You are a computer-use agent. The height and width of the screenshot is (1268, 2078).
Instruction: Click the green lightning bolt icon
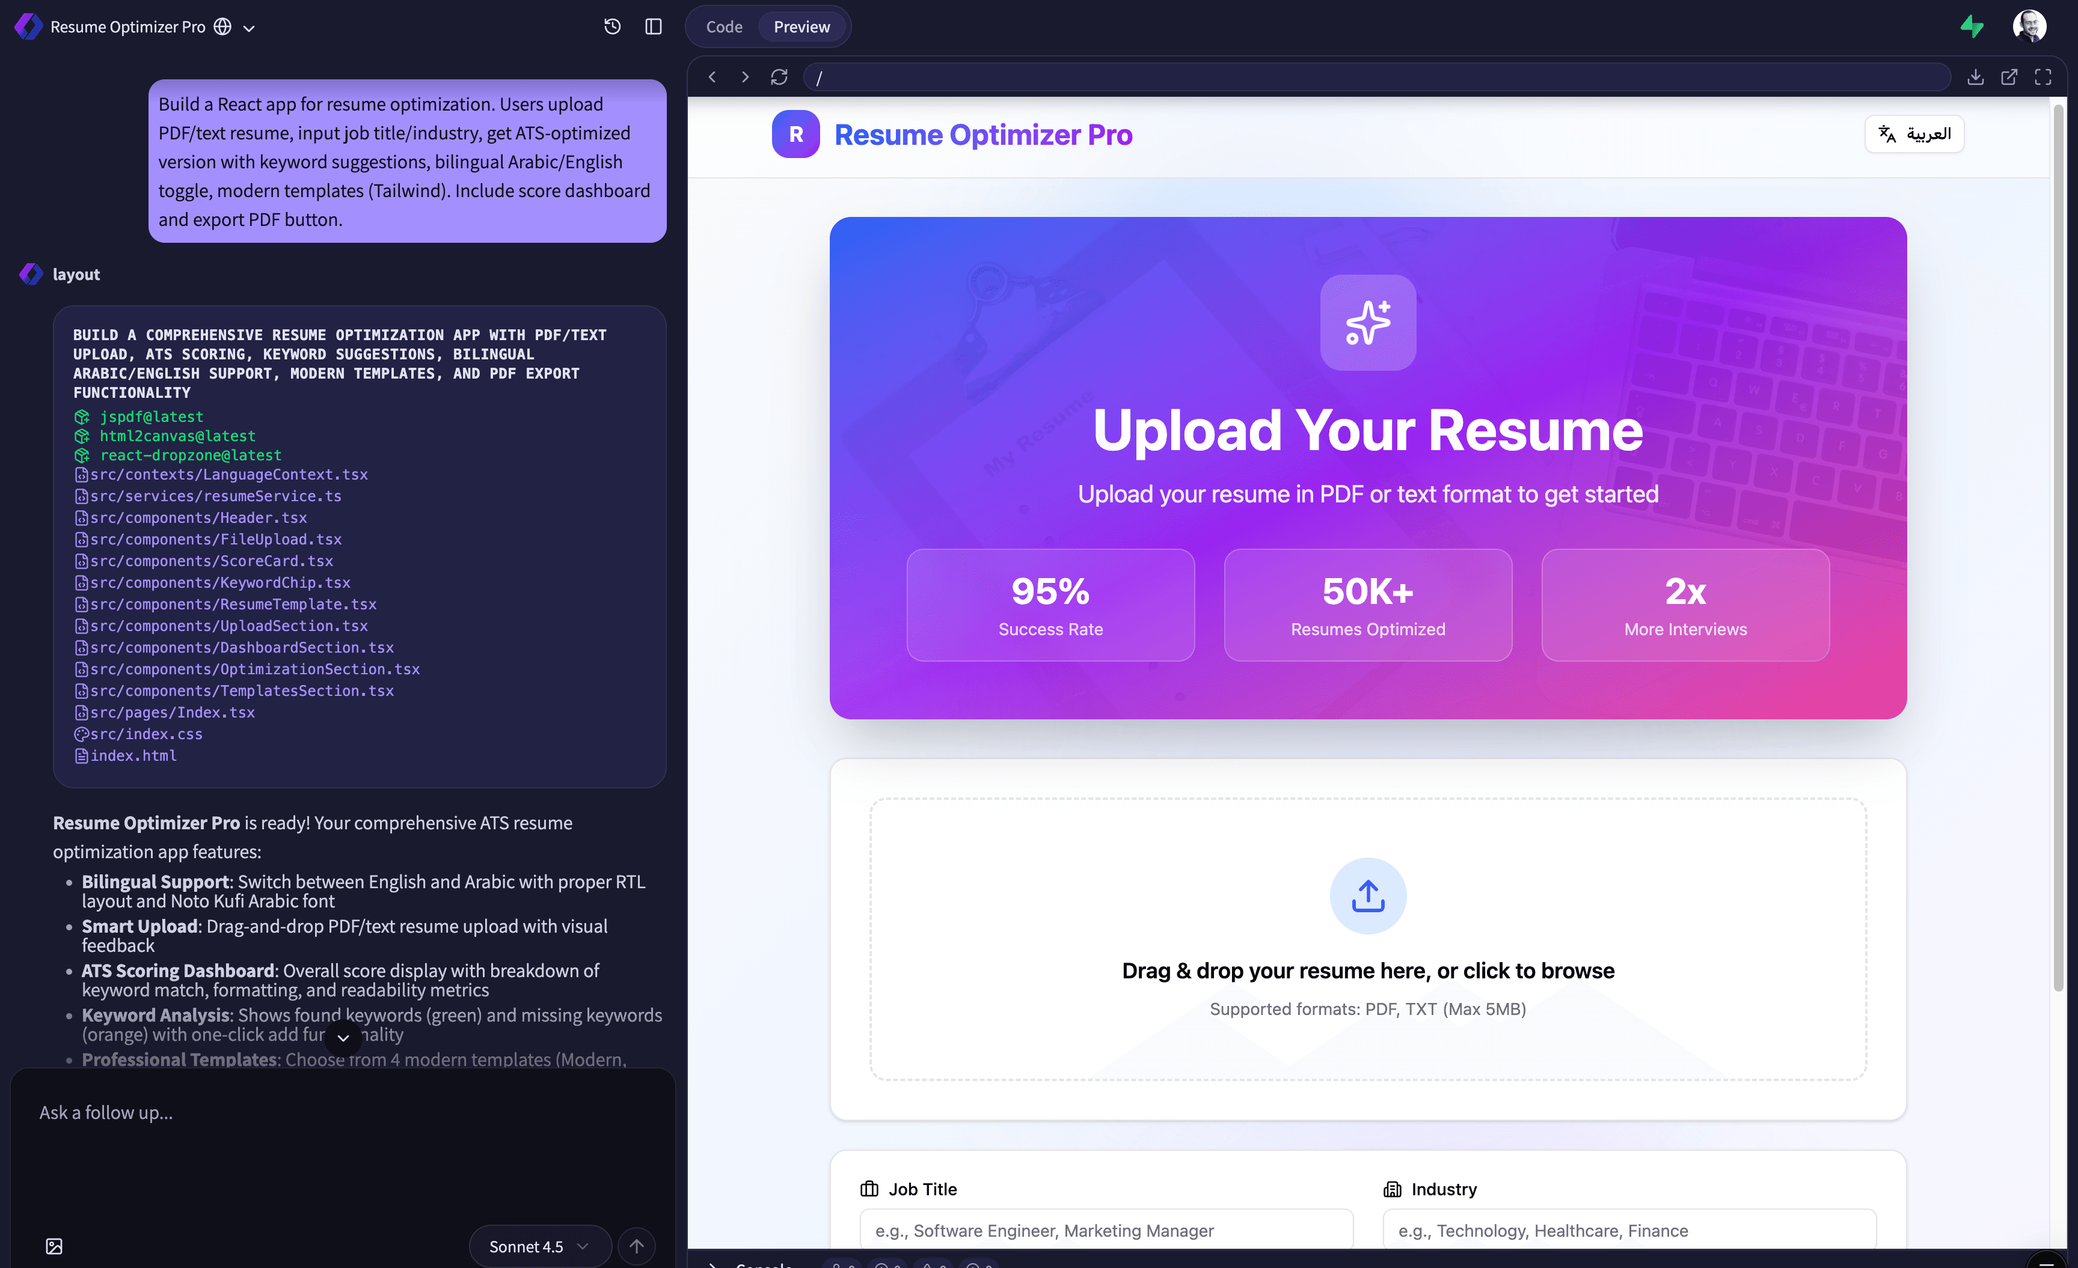pos(1972,26)
